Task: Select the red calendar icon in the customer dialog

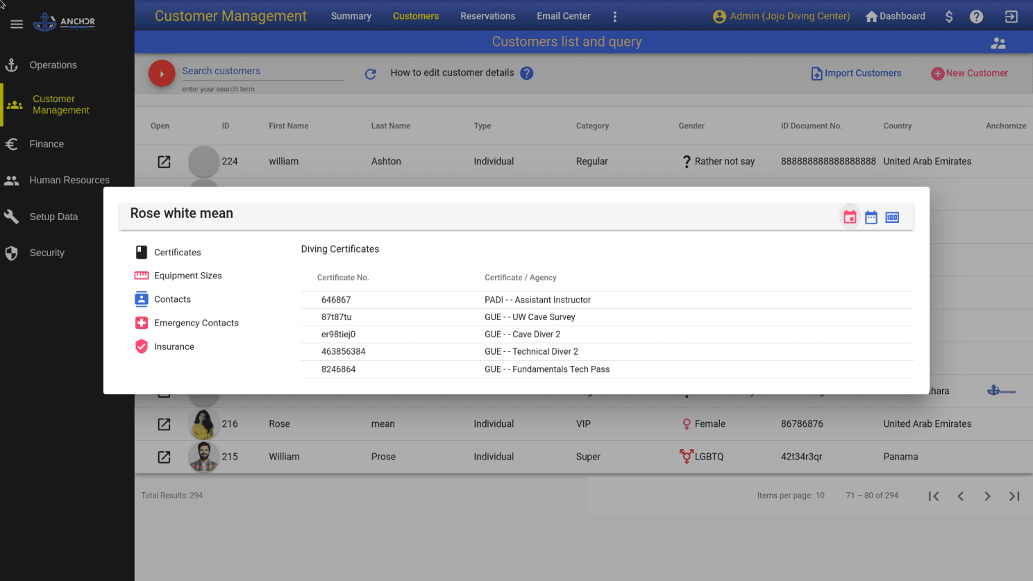Action: coord(850,217)
